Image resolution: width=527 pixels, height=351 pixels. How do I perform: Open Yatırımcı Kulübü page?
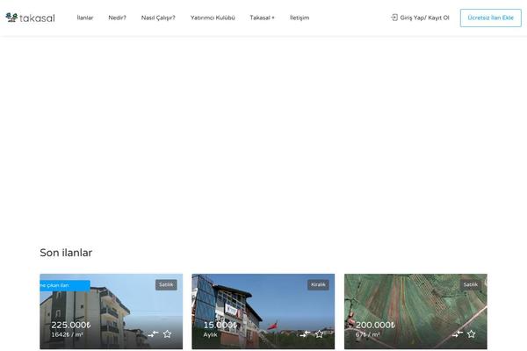213,18
